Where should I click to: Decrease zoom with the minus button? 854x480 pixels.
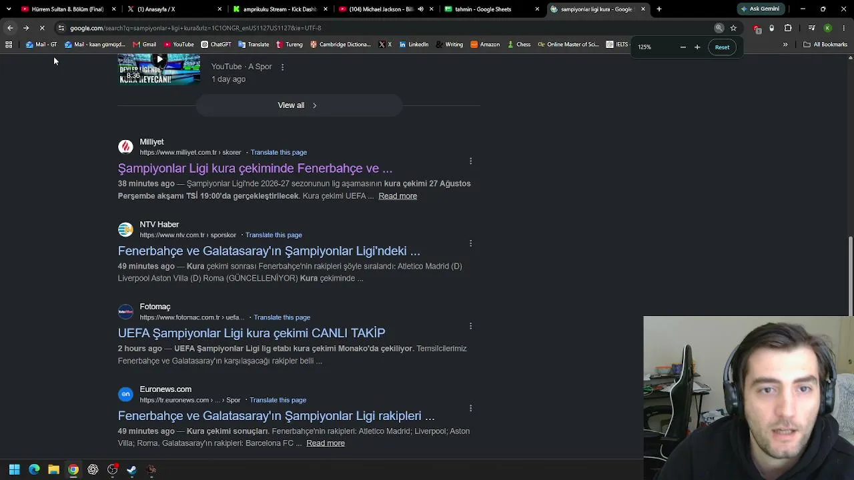pyautogui.click(x=683, y=47)
